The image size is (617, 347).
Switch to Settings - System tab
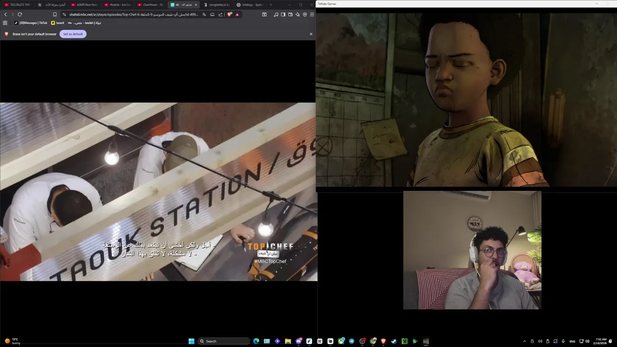[250, 5]
